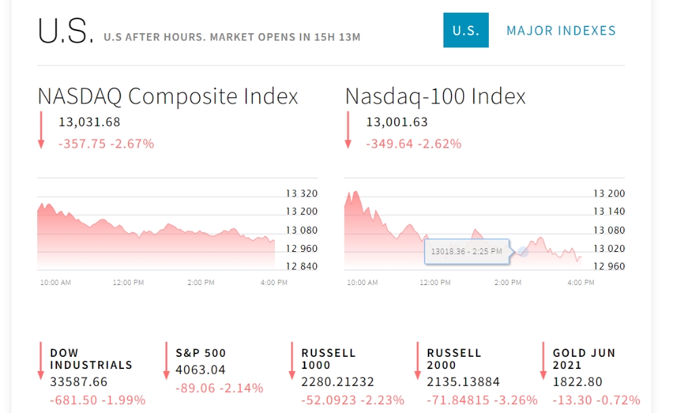The height and width of the screenshot is (413, 677).
Task: Open the Russell 1000 quote
Action: 328,359
